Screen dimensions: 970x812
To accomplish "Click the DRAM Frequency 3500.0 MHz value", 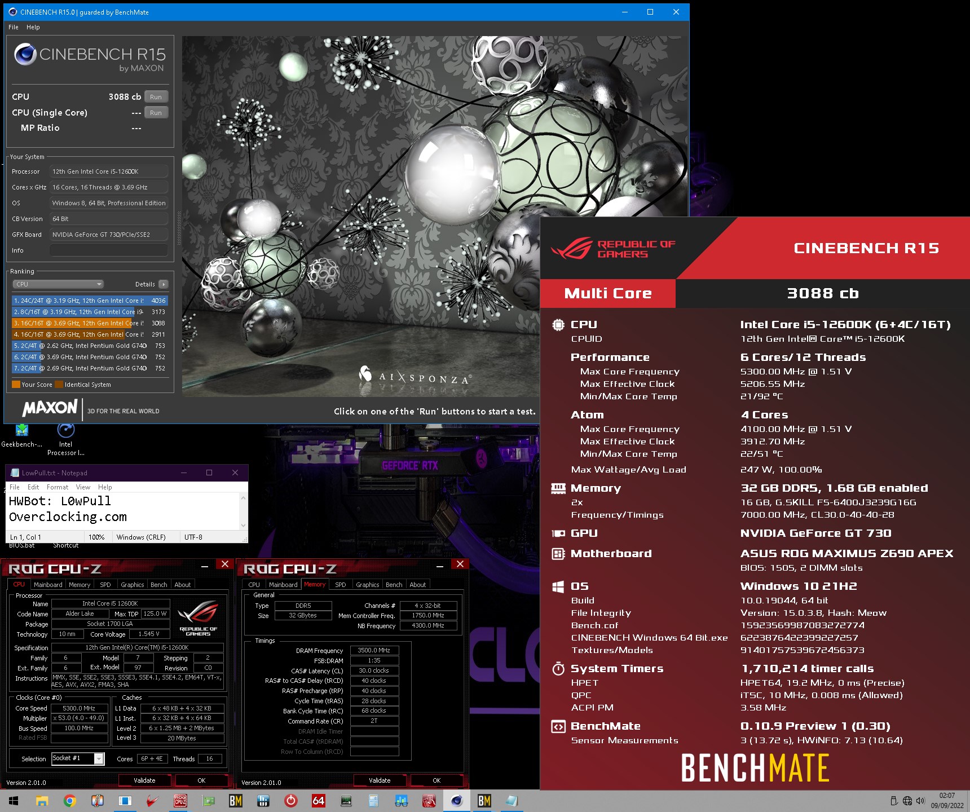I will (374, 650).
